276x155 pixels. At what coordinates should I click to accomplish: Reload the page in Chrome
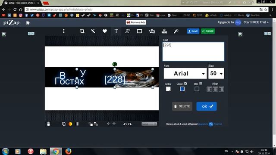[15, 9]
